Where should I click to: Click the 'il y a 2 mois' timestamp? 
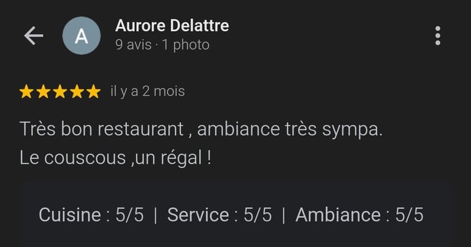click(x=148, y=91)
